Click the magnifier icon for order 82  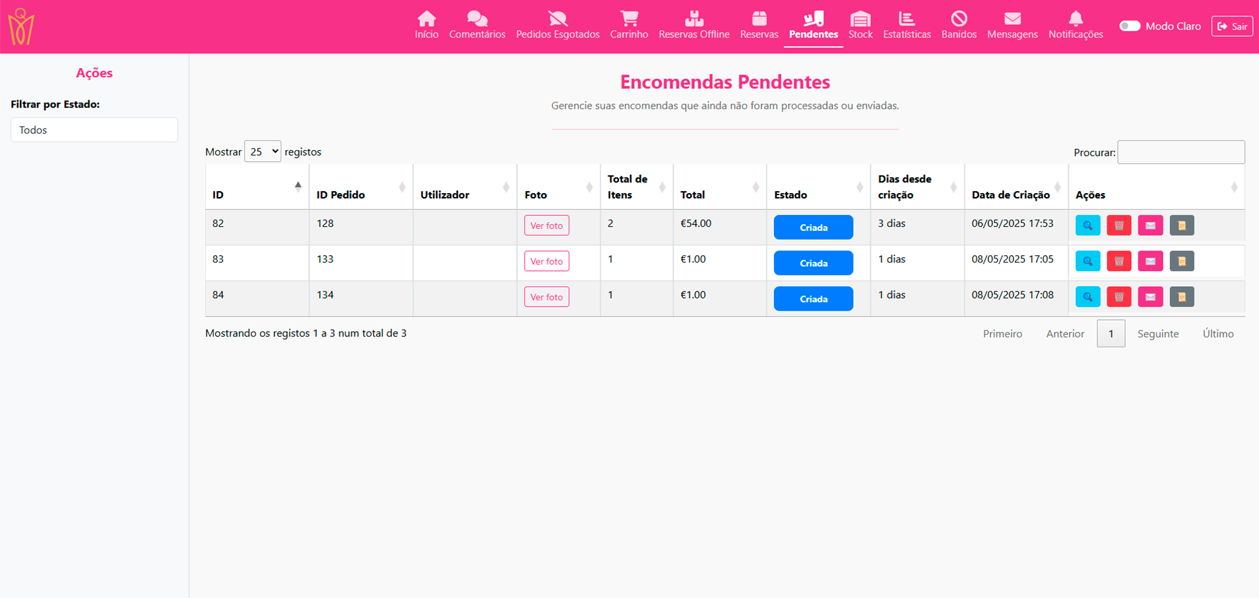1087,225
